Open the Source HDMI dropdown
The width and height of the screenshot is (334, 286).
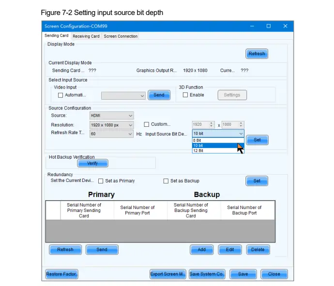pos(111,116)
